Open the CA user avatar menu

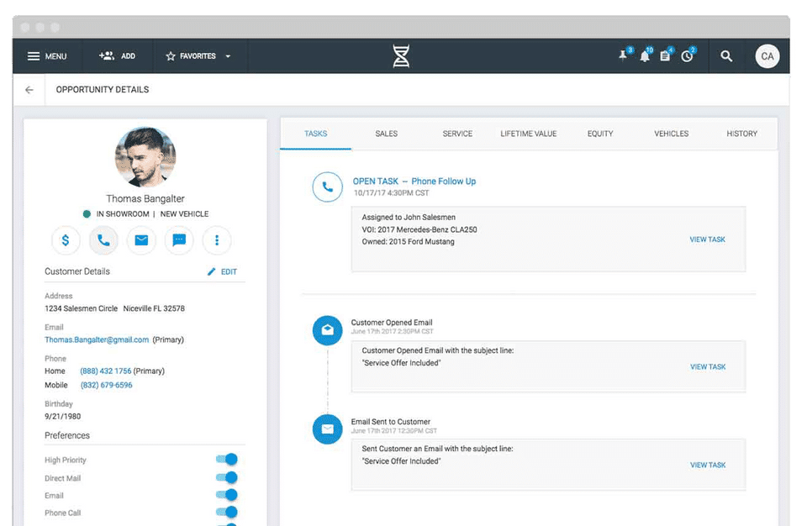[x=767, y=56]
